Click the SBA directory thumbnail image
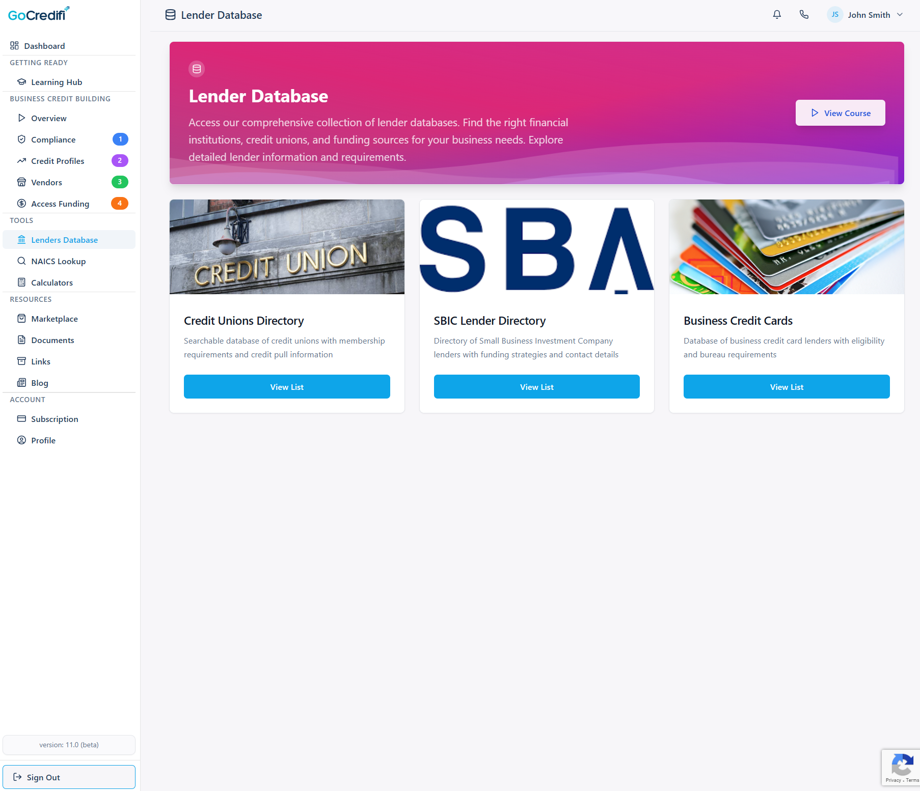The height and width of the screenshot is (791, 920). tap(536, 247)
